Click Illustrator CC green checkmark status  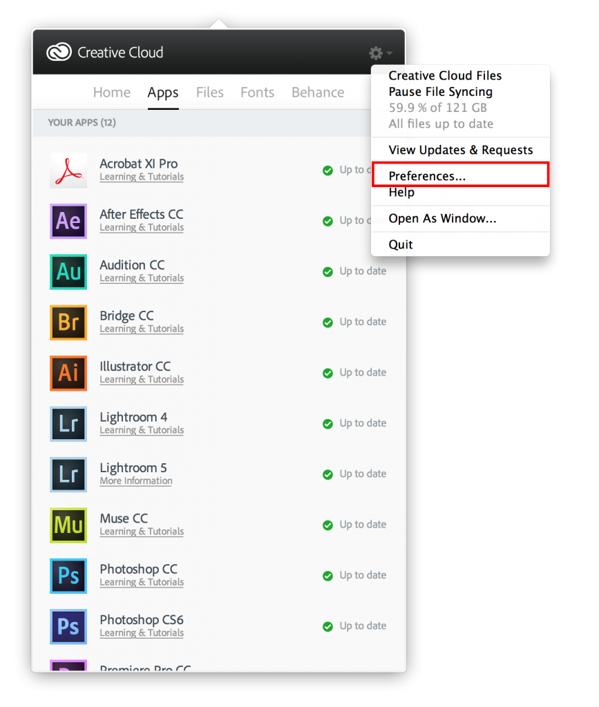click(x=328, y=373)
